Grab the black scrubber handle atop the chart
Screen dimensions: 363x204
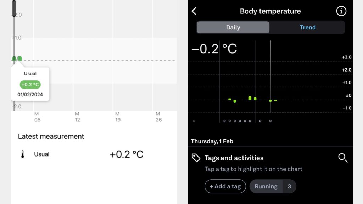point(14,8)
